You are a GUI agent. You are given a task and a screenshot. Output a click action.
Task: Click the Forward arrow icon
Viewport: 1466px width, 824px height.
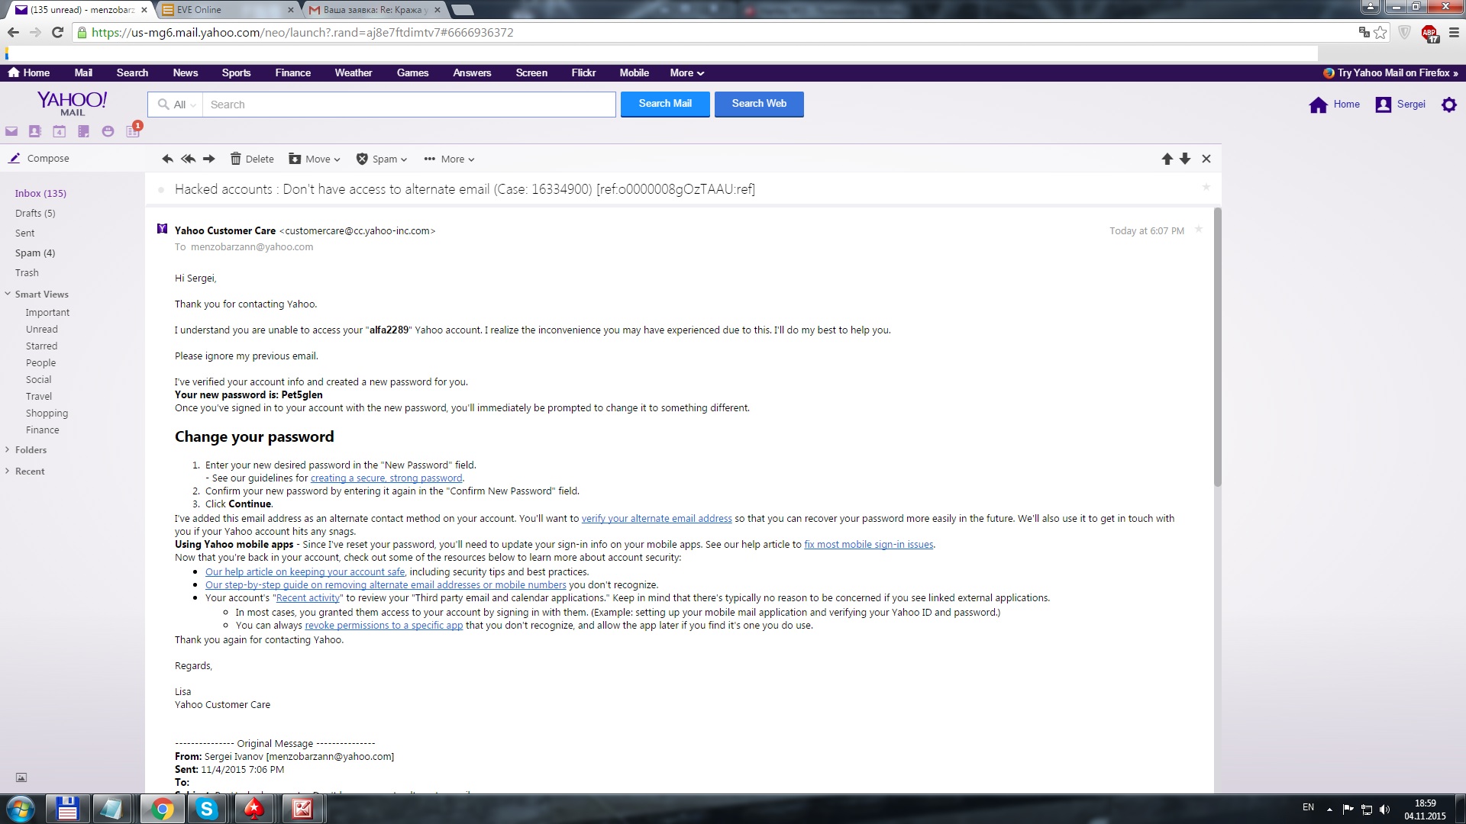point(208,159)
